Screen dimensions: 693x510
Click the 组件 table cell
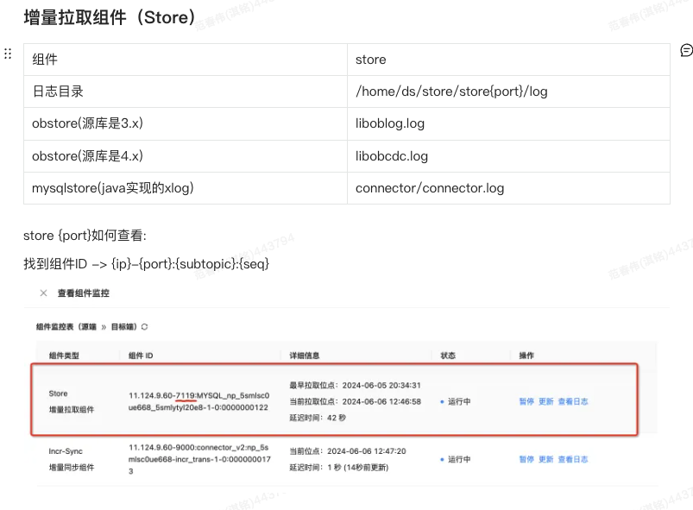(x=186, y=60)
